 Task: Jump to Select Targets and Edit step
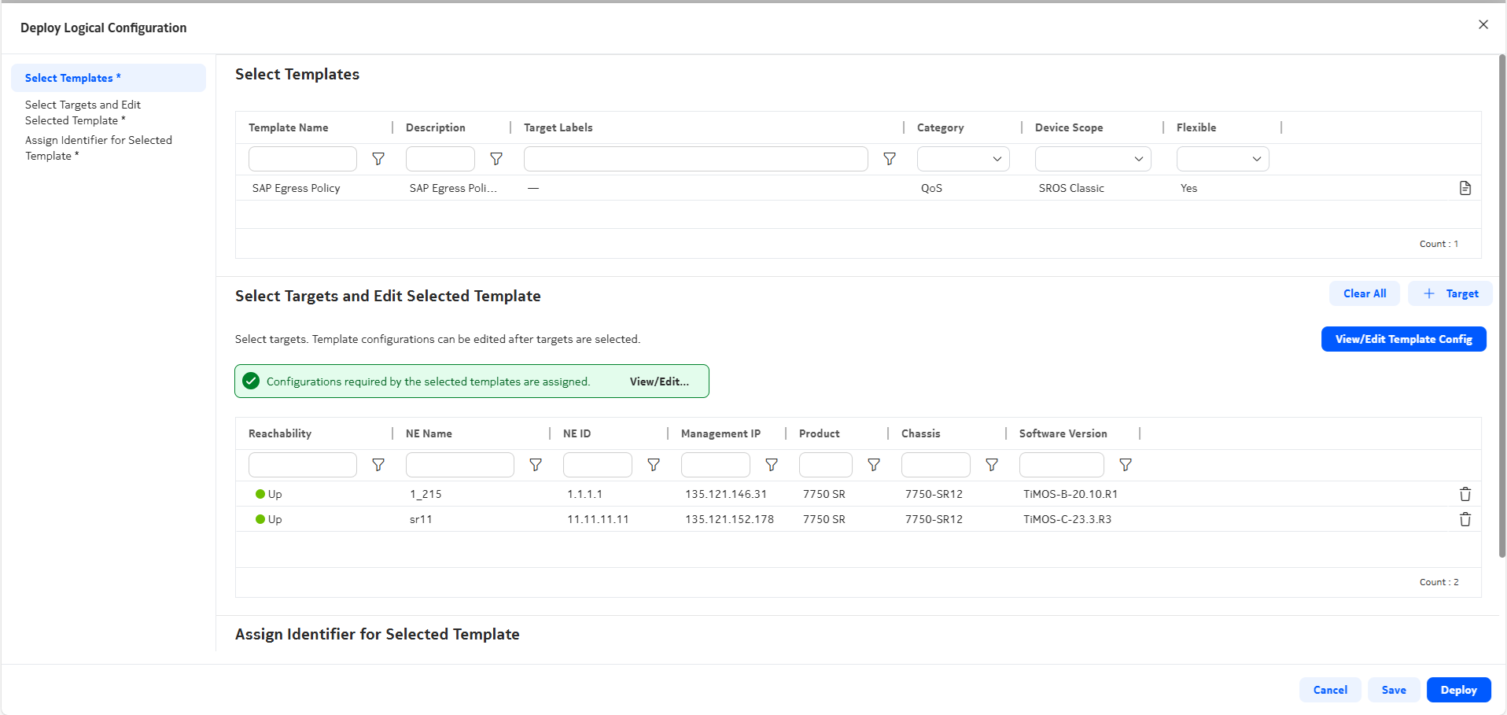(x=83, y=112)
